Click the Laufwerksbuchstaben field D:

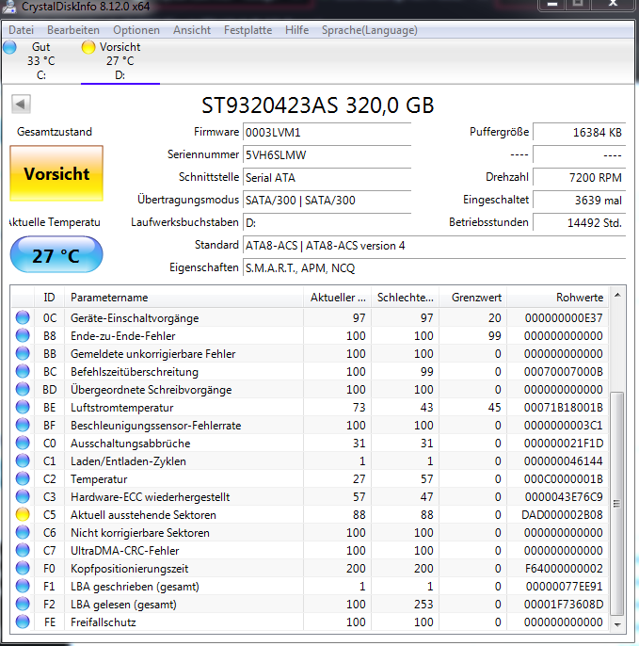(327, 223)
